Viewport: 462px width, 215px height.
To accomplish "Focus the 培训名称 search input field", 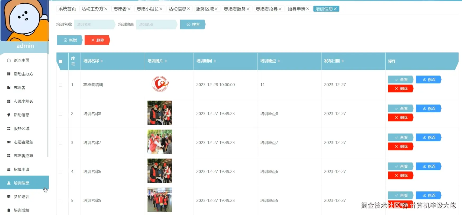I will tap(95, 24).
